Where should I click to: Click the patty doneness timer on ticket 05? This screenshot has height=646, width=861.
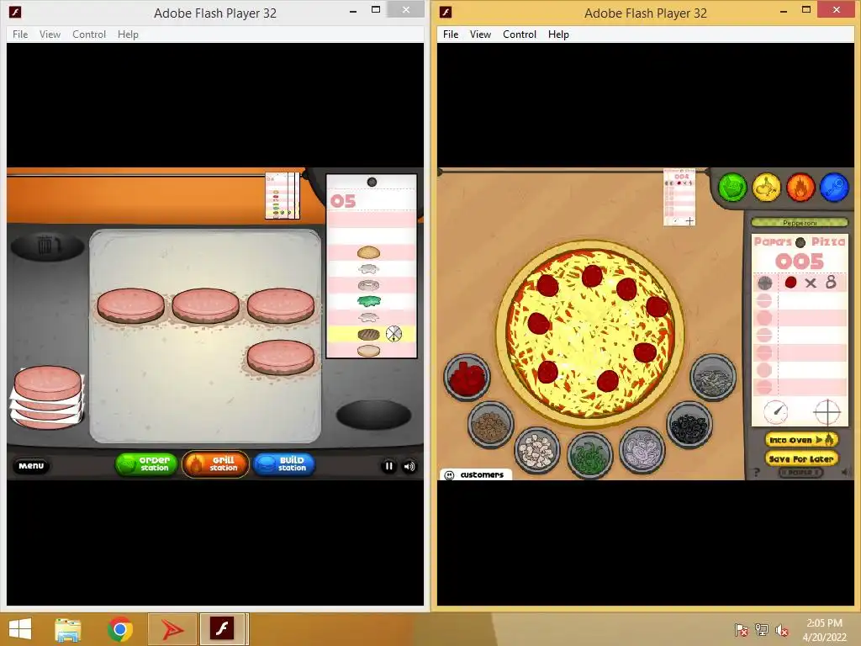click(x=394, y=333)
